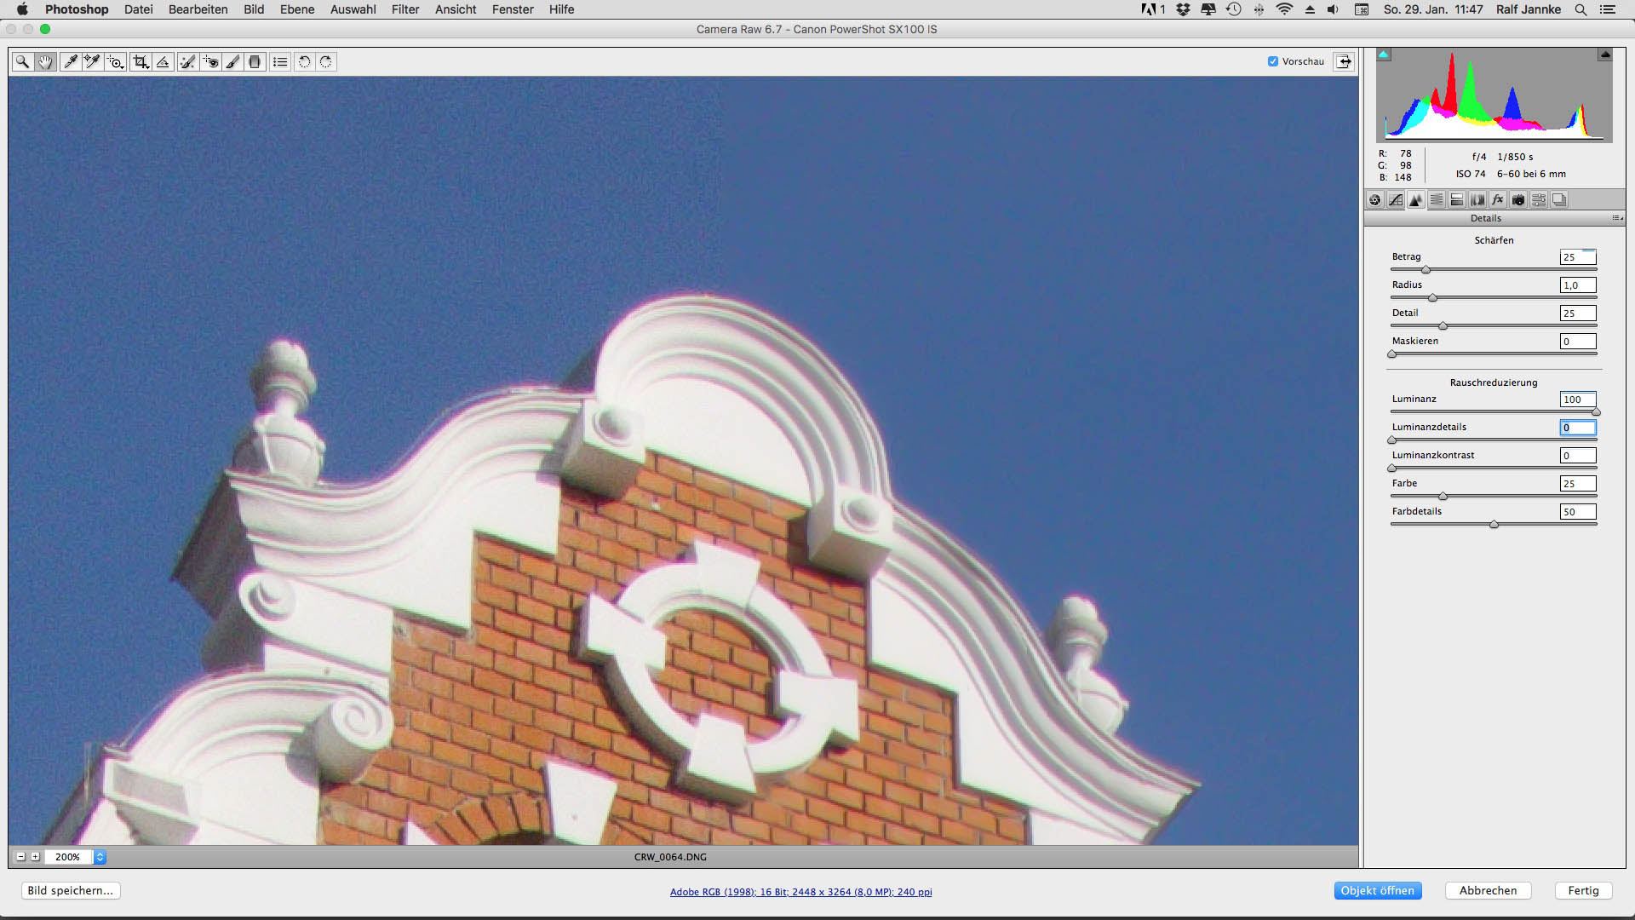1635x920 pixels.
Task: Open the HSL / Grayscale panel tab
Action: pyautogui.click(x=1437, y=200)
